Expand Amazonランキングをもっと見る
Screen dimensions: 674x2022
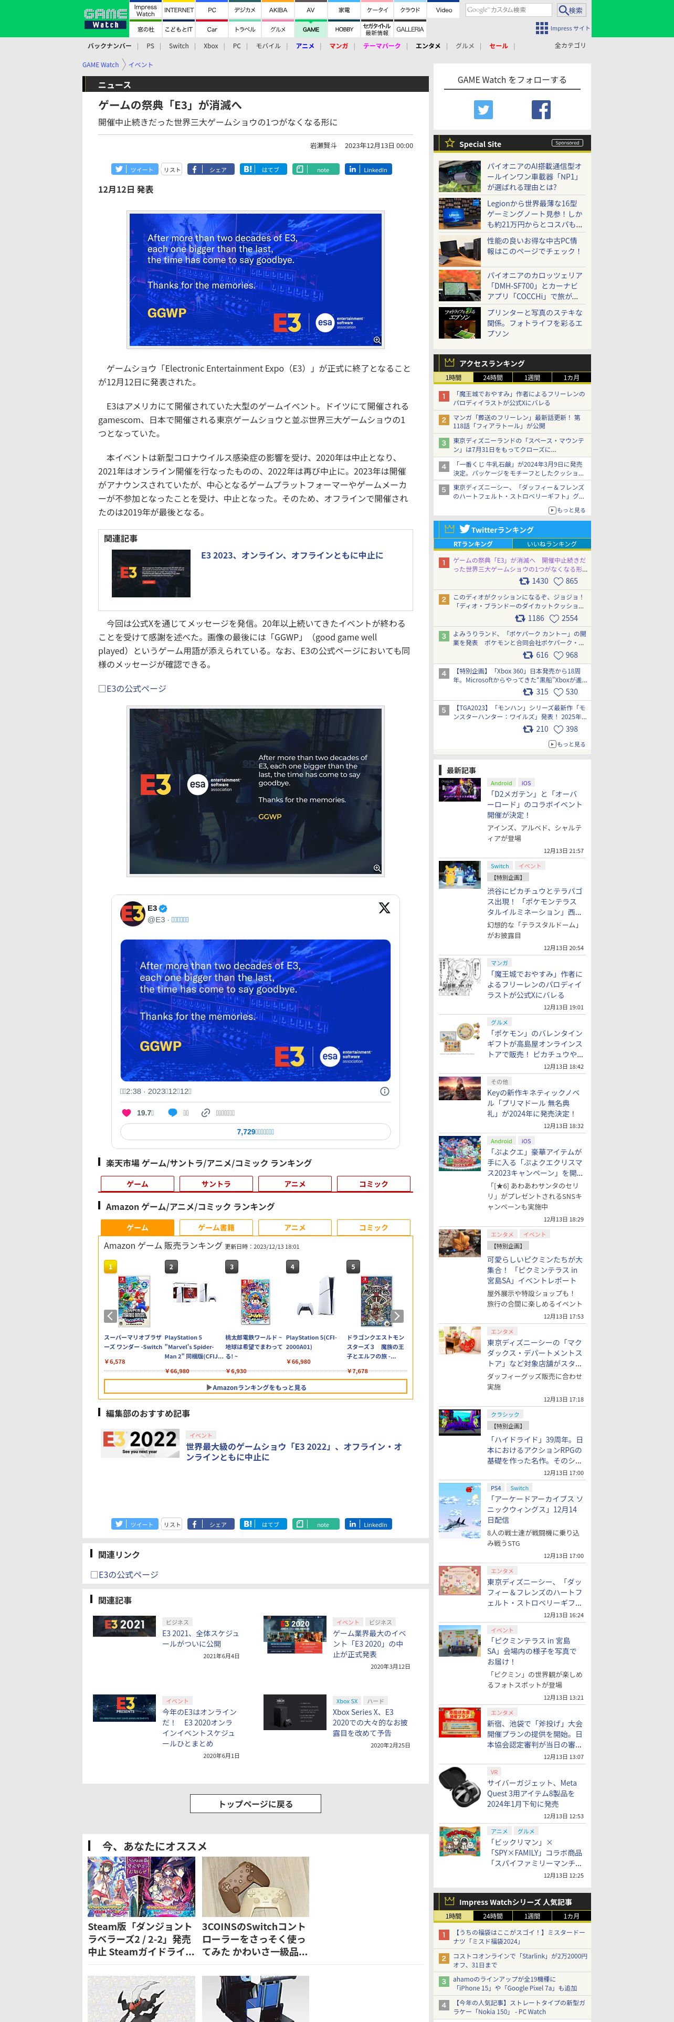pos(256,1388)
